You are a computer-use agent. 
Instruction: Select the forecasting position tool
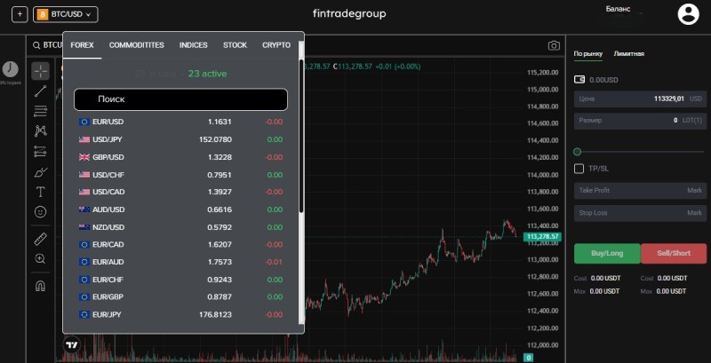coord(40,151)
